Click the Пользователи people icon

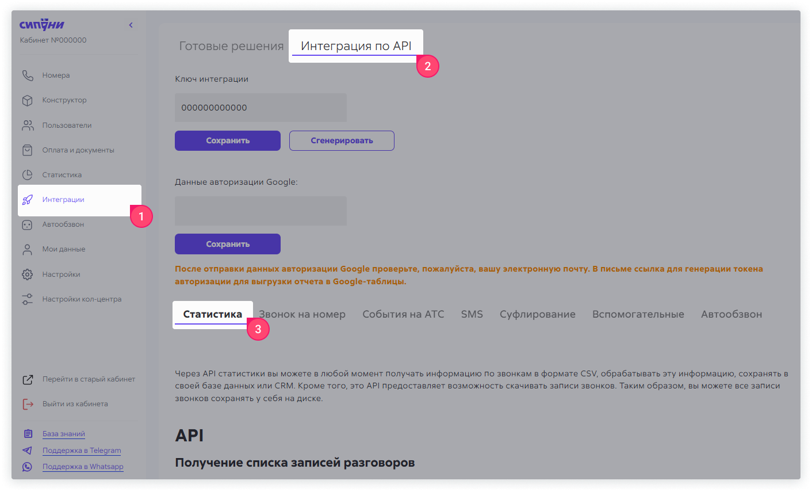[26, 125]
